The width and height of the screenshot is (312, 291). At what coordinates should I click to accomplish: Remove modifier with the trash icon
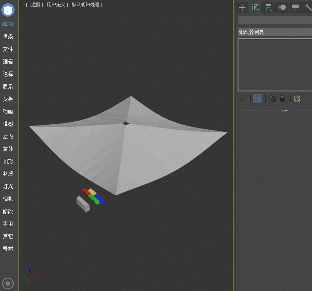[x=283, y=99]
